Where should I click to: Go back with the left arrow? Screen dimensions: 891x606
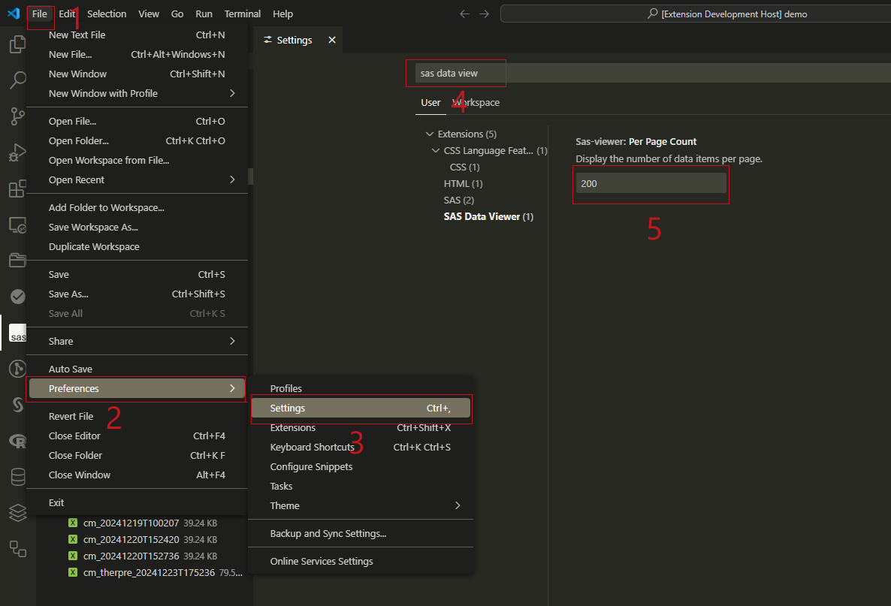coord(464,14)
